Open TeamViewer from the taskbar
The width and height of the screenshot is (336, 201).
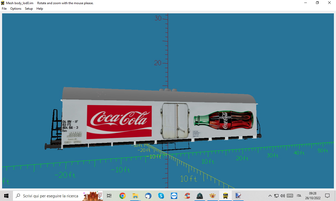point(174,196)
